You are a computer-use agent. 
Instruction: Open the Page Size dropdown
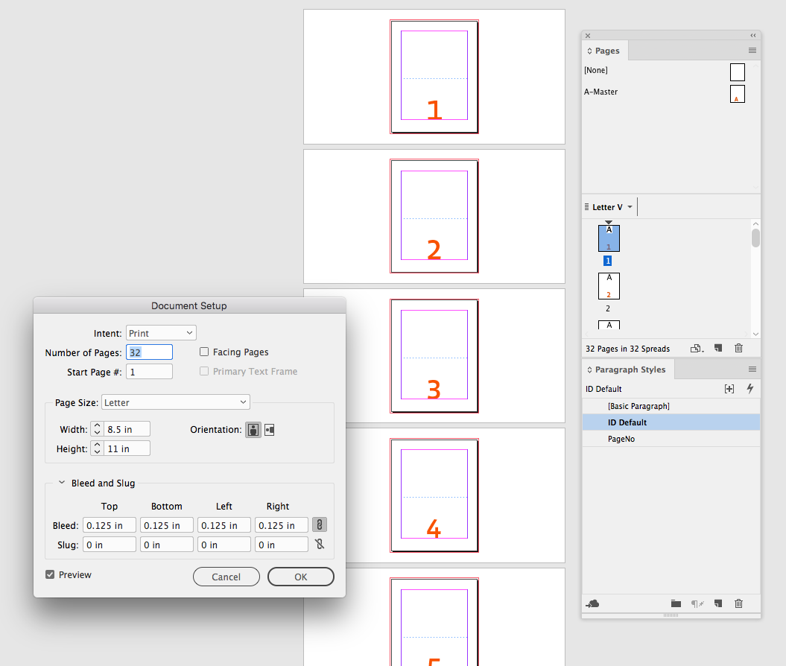pos(175,402)
